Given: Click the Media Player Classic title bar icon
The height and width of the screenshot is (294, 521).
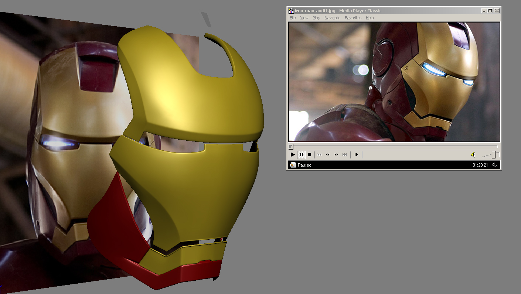Looking at the screenshot, I should (292, 11).
